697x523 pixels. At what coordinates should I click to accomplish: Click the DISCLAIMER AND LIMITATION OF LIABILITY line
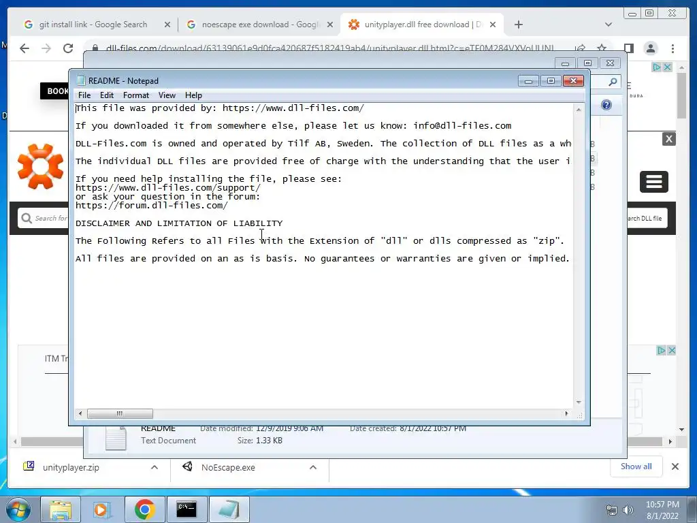tap(179, 223)
